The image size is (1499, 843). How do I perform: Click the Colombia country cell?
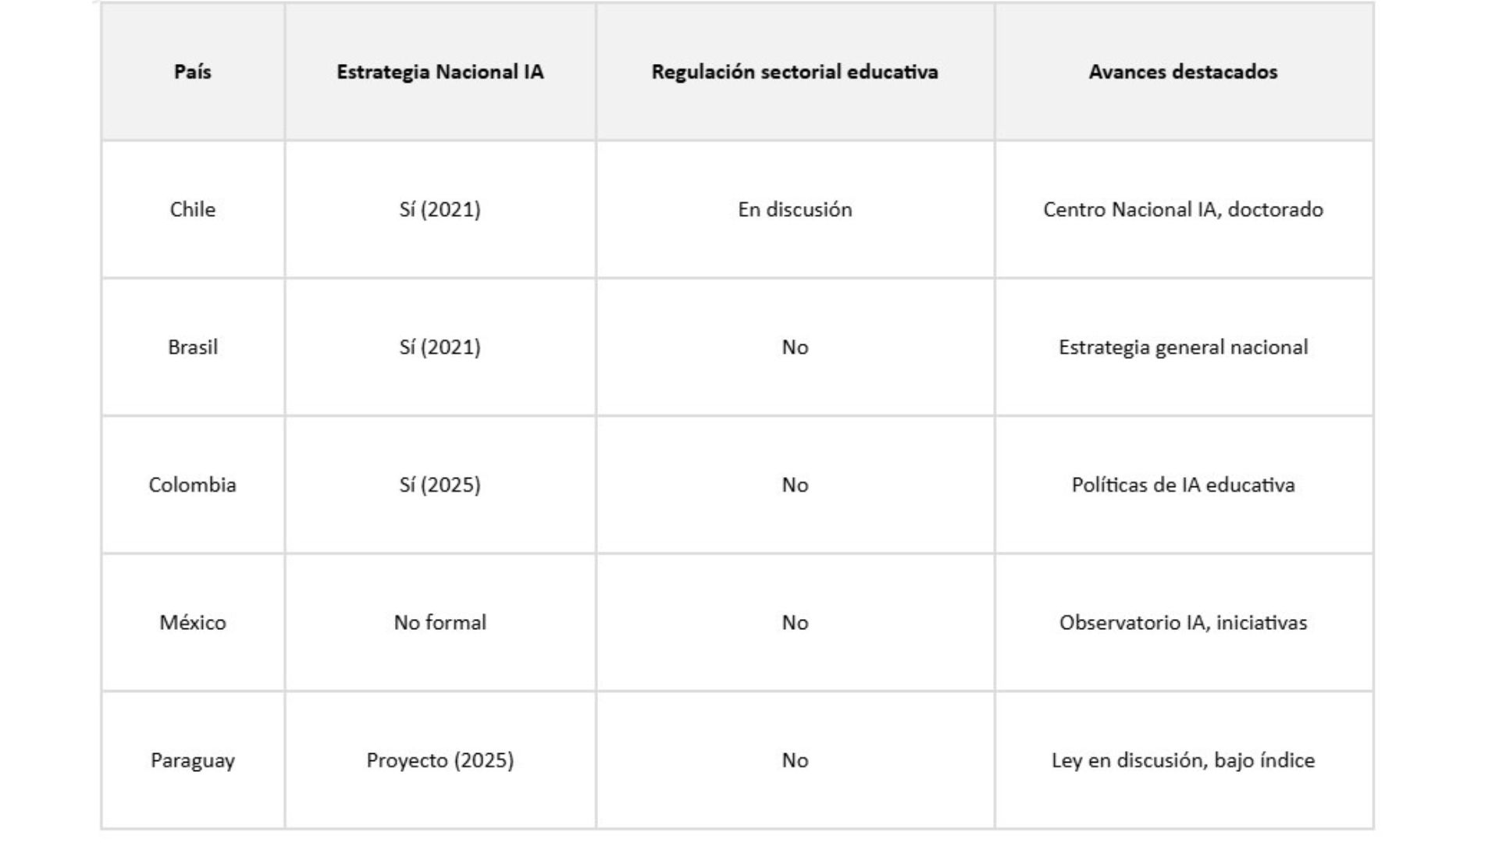pyautogui.click(x=192, y=485)
